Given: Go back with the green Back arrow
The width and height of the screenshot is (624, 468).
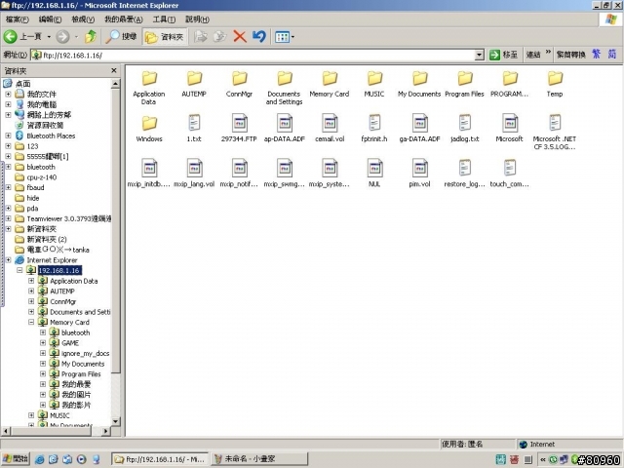Looking at the screenshot, I should [11, 37].
